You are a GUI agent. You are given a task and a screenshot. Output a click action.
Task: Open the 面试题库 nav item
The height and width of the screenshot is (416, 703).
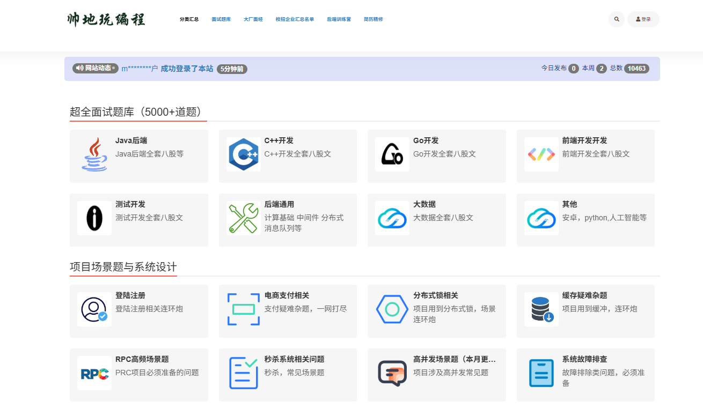pyautogui.click(x=221, y=19)
